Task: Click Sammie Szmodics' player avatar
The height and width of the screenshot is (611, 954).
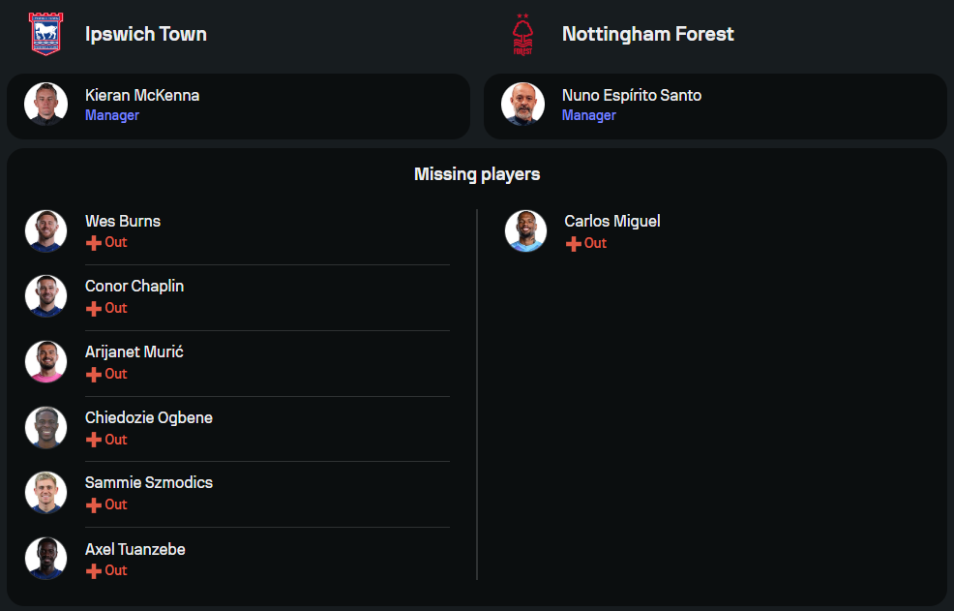Action: [x=45, y=493]
